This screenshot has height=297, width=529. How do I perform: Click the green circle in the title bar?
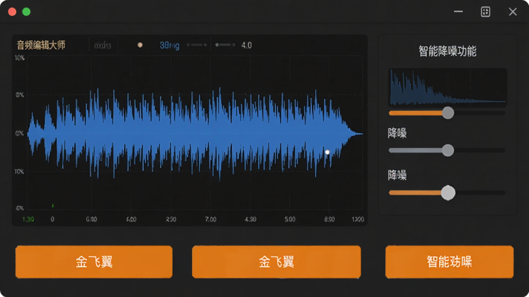pos(26,12)
